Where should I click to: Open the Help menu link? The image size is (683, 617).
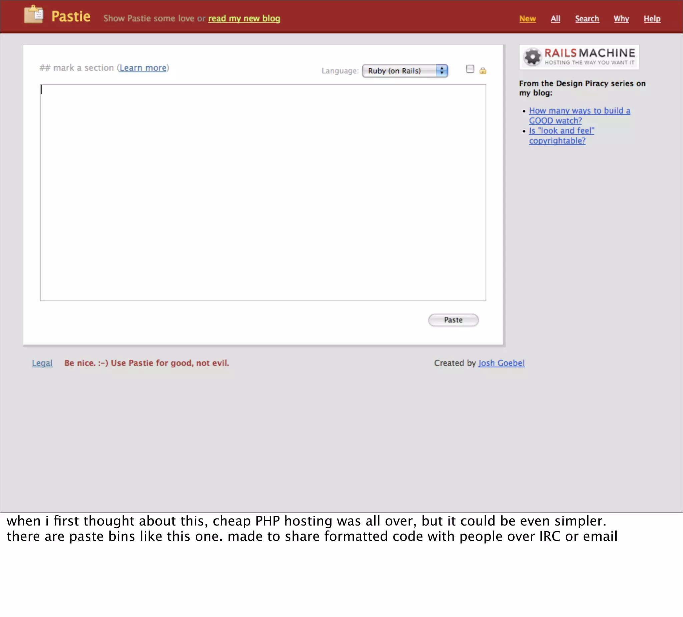pyautogui.click(x=652, y=19)
